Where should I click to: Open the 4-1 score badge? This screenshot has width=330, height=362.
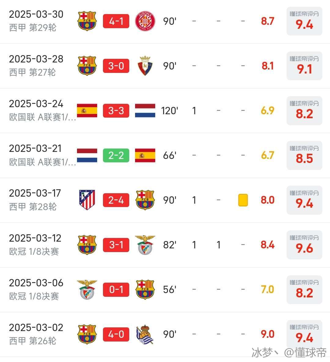click(x=116, y=21)
